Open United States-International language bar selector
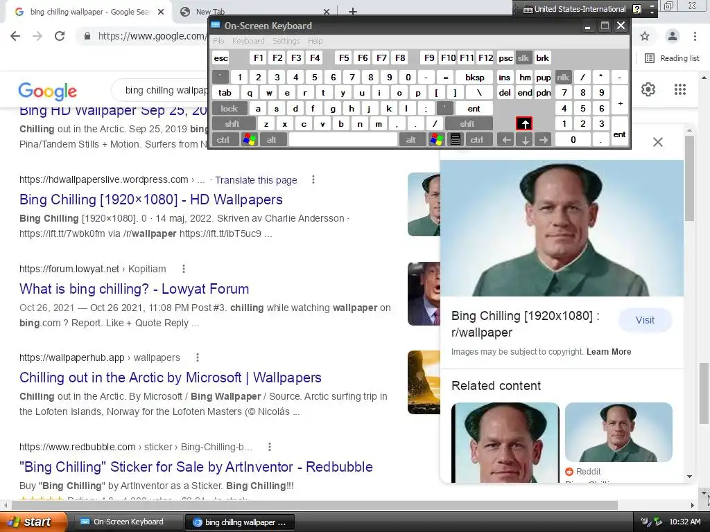The width and height of the screenshot is (710, 532). pyautogui.click(x=575, y=9)
